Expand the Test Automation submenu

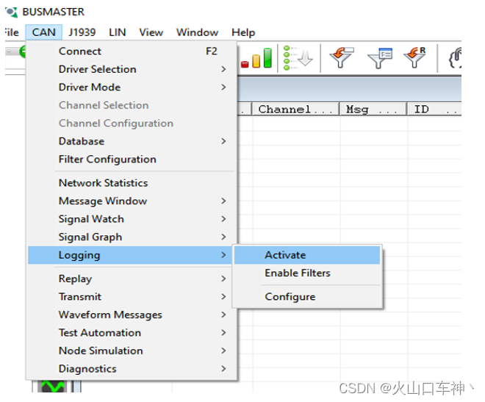coord(132,332)
